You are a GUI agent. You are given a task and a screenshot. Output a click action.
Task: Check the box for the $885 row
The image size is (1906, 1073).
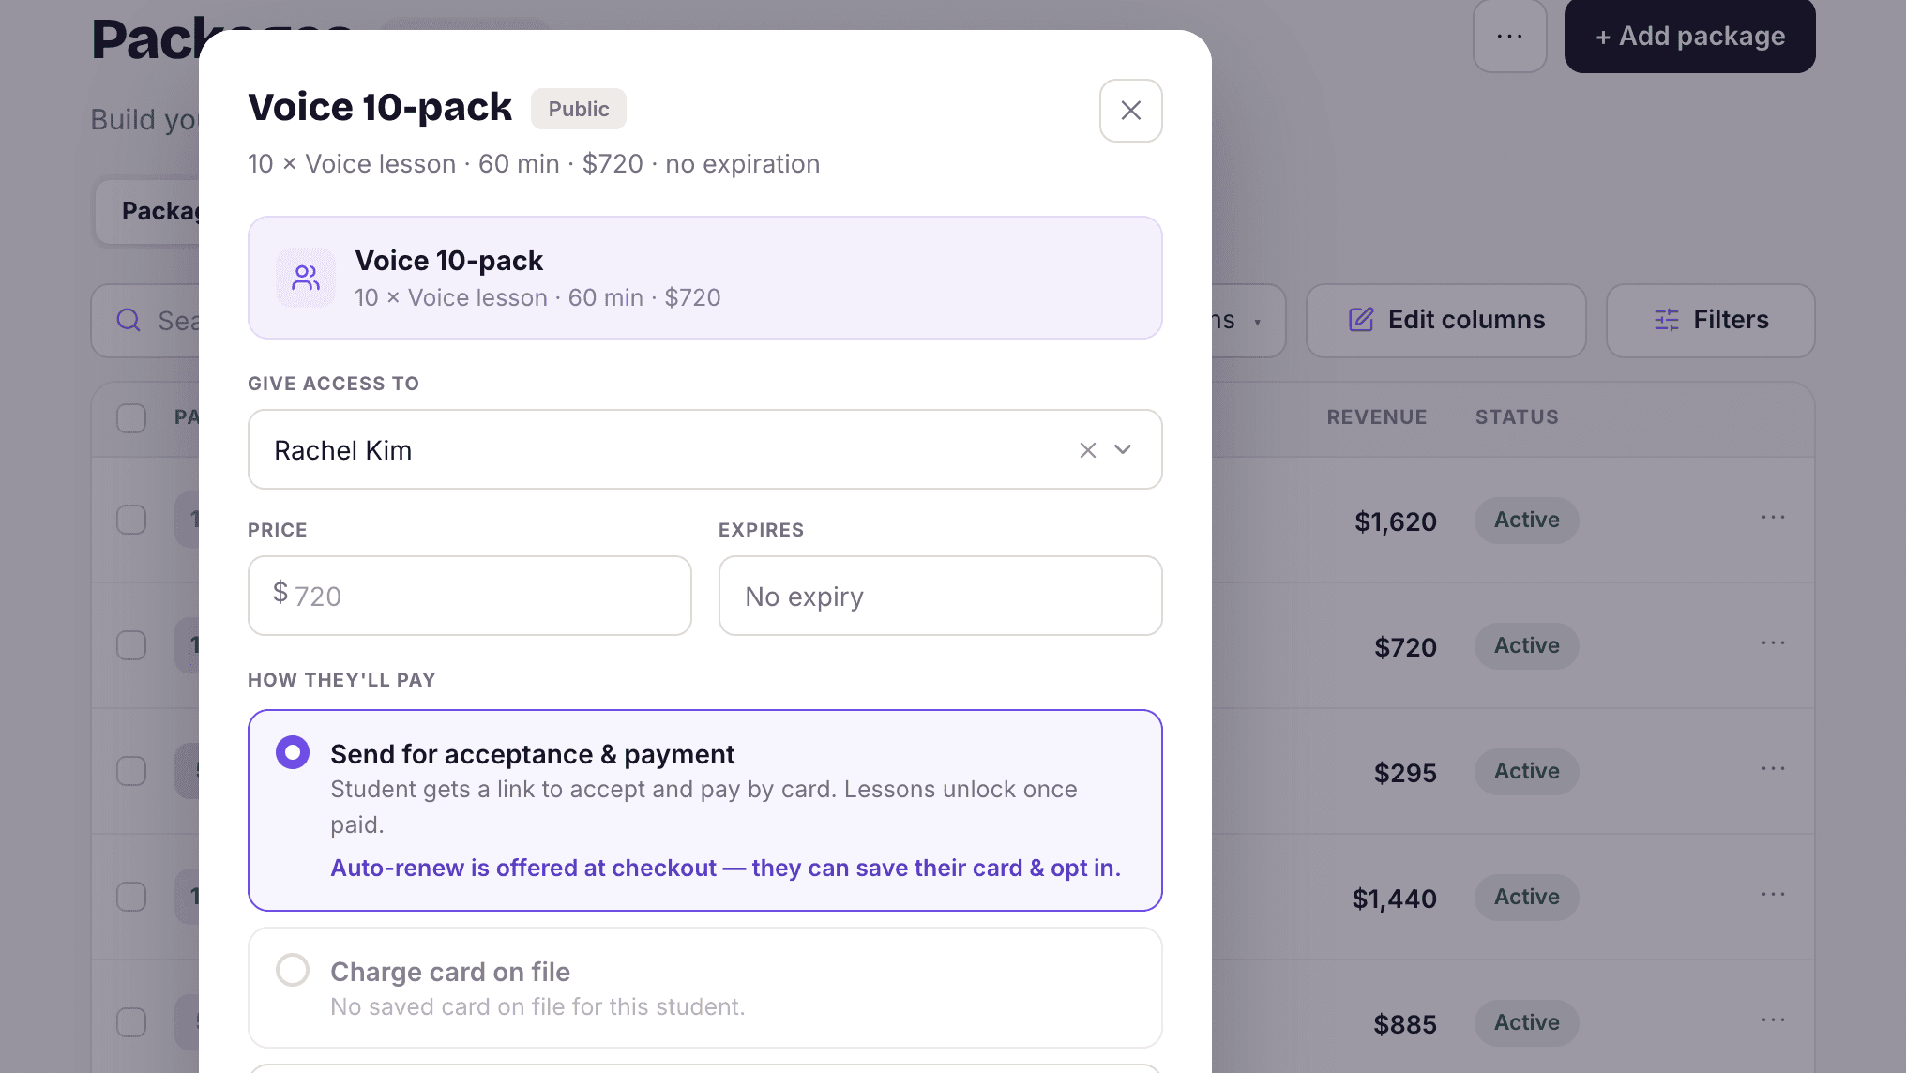coord(131,1022)
